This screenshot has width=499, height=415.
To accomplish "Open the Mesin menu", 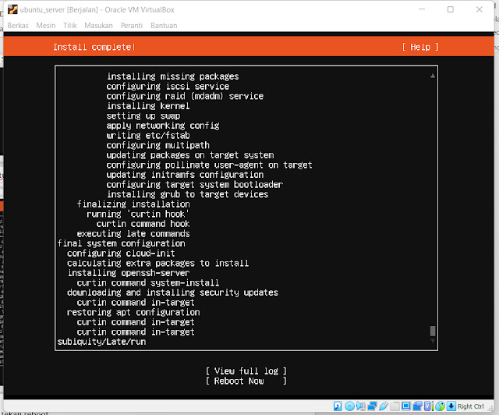I will tap(46, 26).
